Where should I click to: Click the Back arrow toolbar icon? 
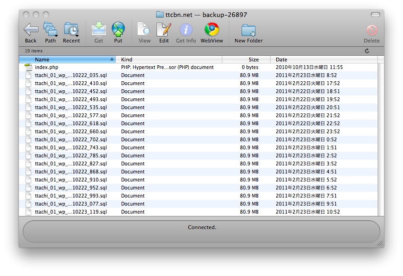click(x=31, y=30)
